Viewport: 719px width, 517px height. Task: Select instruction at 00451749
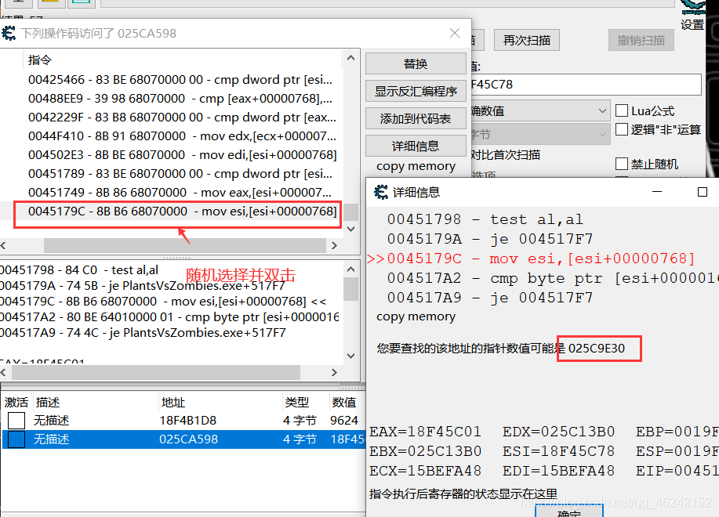point(180,193)
